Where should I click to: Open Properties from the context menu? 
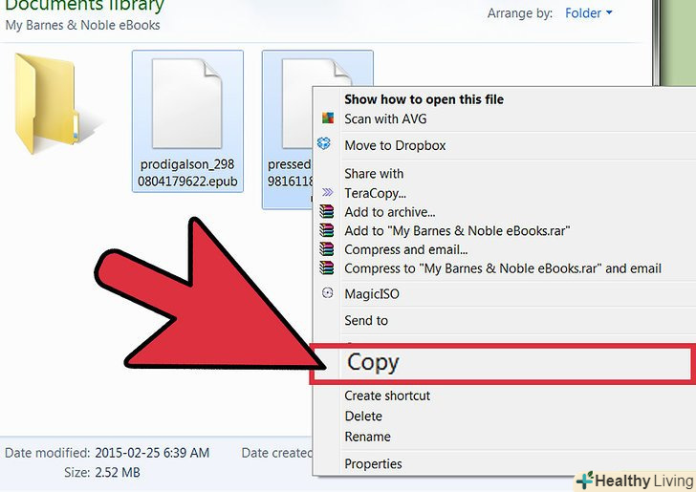[x=373, y=463]
